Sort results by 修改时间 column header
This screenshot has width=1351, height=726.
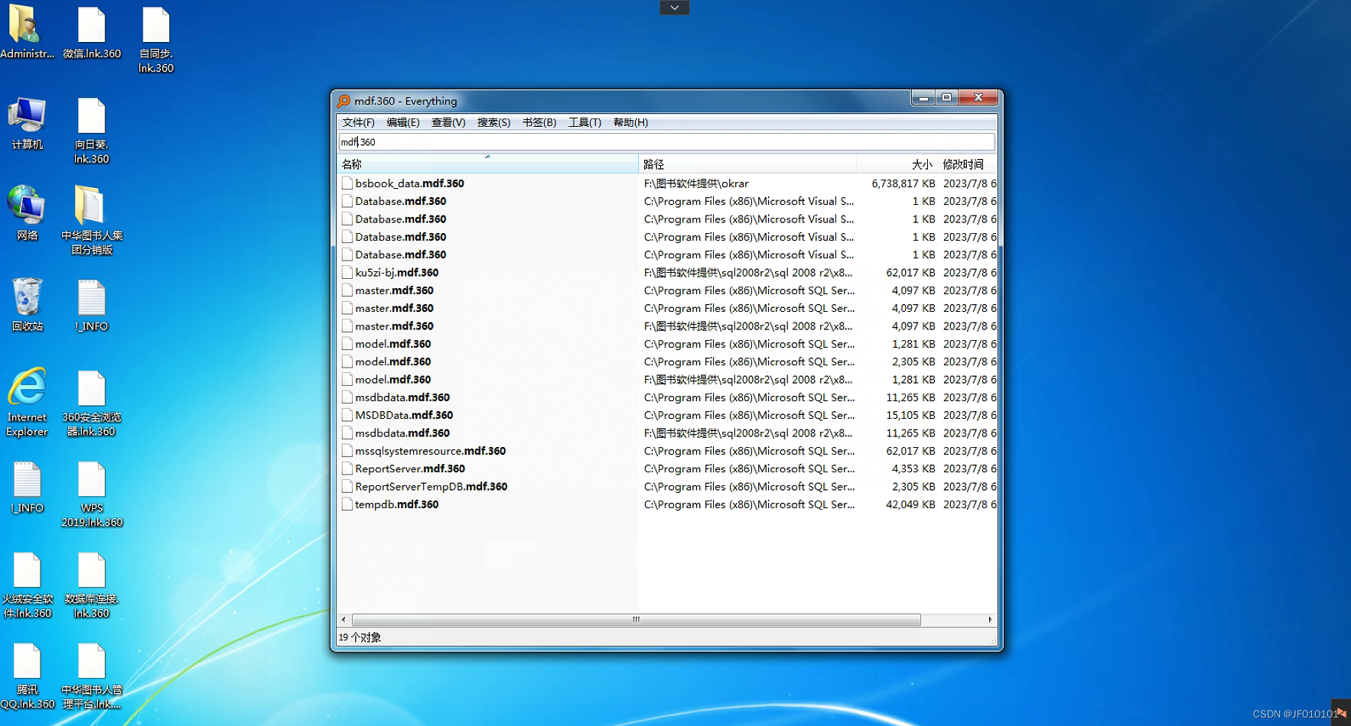tap(968, 164)
